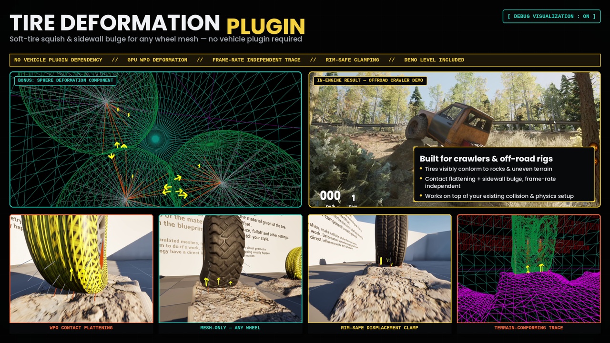Click the 'Rim-Safe Displacement Clamp' caption
This screenshot has width=610, height=343.
tap(380, 328)
